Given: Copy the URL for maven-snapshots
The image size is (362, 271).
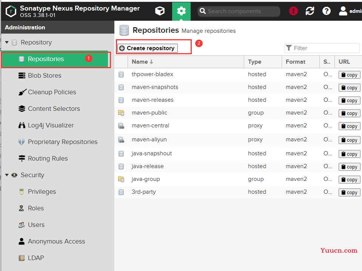Looking at the screenshot, I should pos(349,88).
